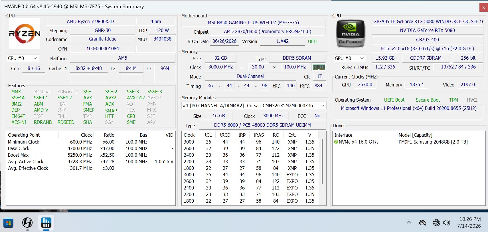Click the 3000.0 MHz memory clock
This screenshot has height=232, width=488.
click(220, 67)
